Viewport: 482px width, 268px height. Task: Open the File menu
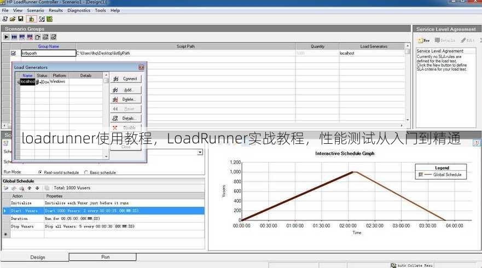(x=5, y=10)
